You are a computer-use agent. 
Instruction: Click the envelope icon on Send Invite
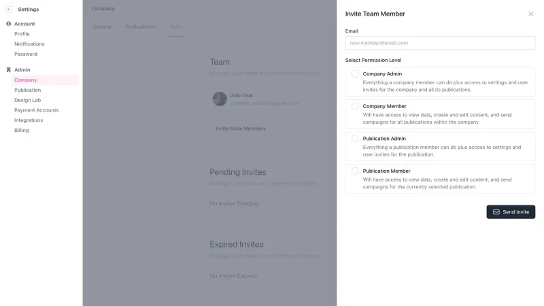(496, 212)
